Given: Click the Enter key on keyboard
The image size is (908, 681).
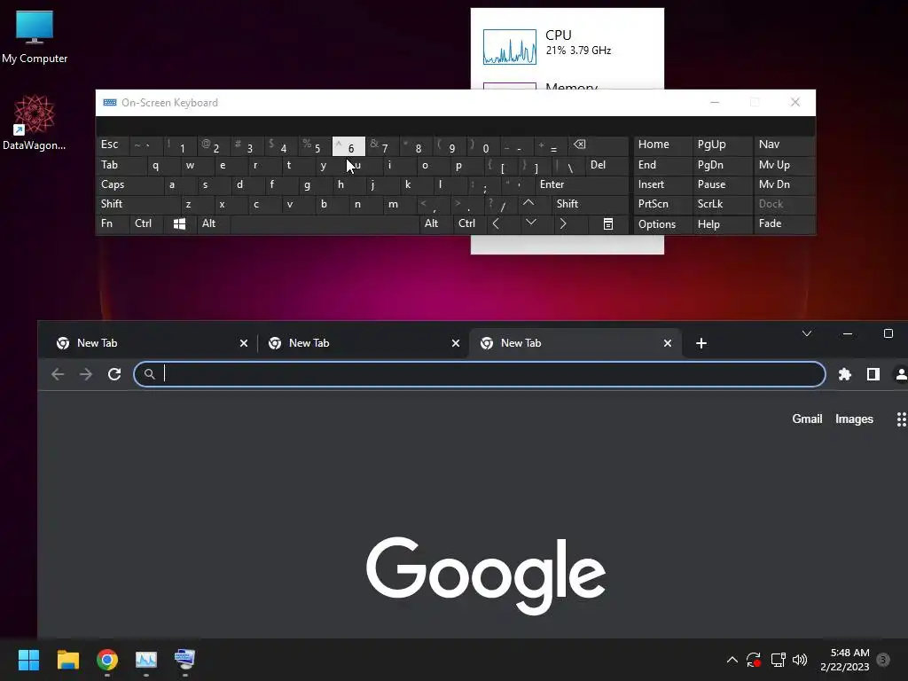Looking at the screenshot, I should click(x=582, y=184).
